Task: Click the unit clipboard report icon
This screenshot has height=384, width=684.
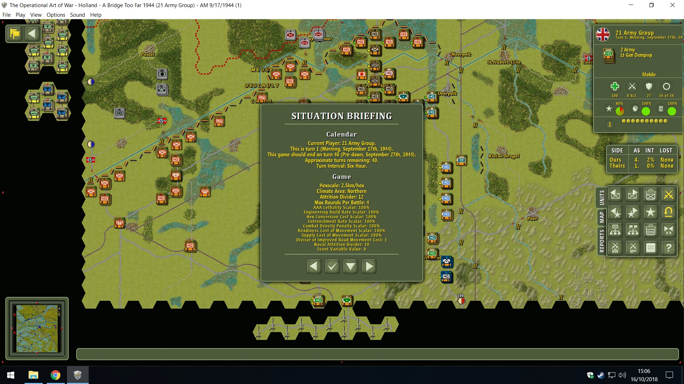Action: pyautogui.click(x=651, y=194)
